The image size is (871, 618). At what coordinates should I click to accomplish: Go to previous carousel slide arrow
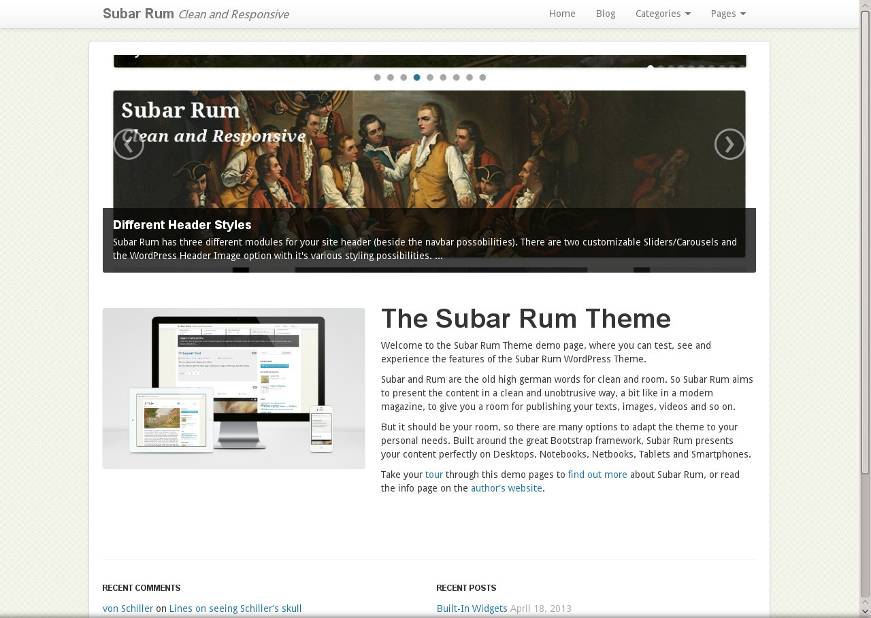coord(129,144)
